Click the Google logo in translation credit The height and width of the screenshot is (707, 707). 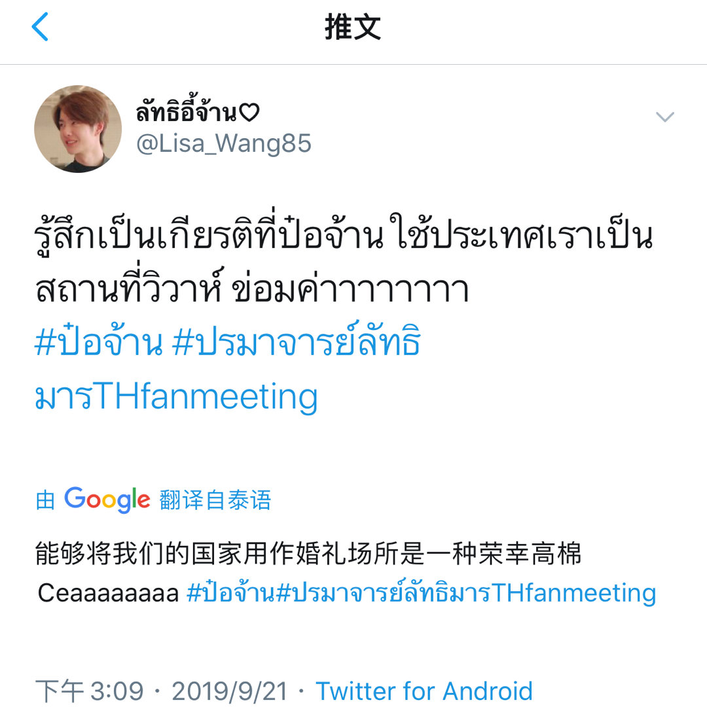[x=107, y=499]
